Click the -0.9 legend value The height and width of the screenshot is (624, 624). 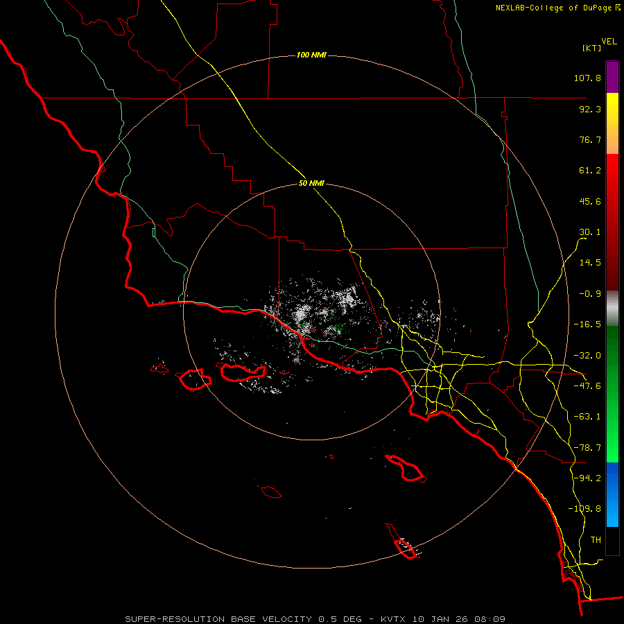[590, 294]
